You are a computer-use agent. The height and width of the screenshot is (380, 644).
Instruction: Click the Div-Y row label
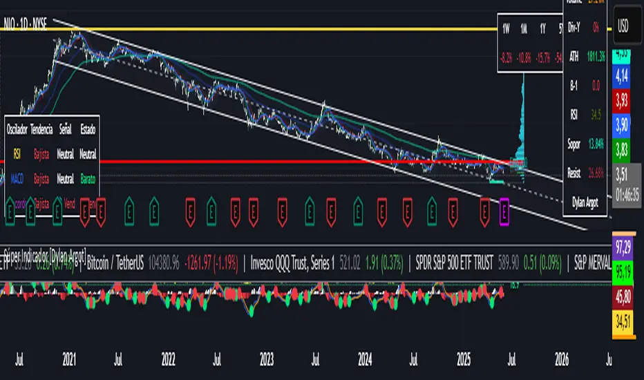click(x=574, y=28)
